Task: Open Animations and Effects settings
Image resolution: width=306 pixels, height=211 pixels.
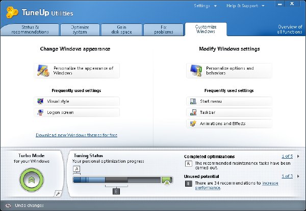Action: (x=229, y=124)
